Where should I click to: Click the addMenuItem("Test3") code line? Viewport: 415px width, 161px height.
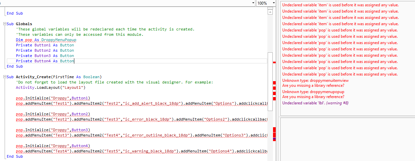coord(141,135)
